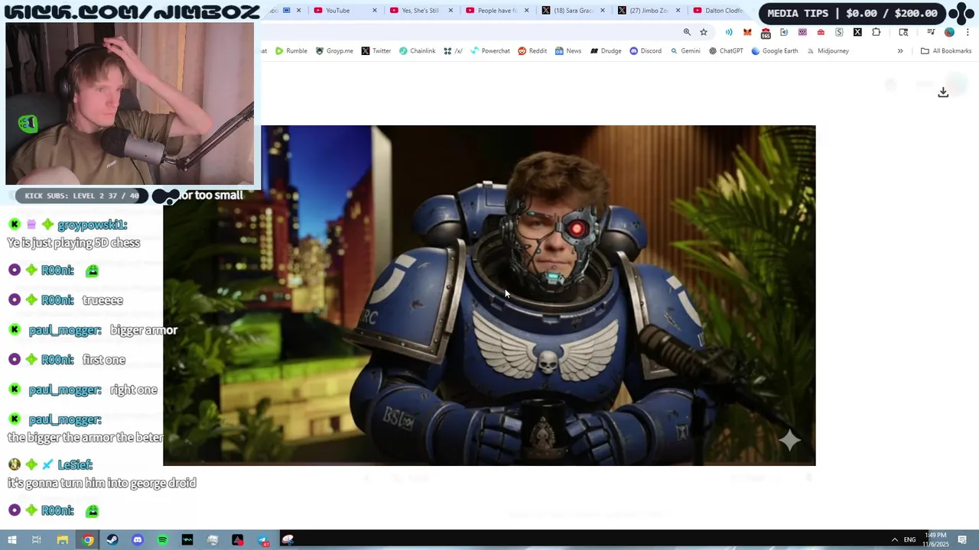Open the ChatGPT bookmark

(x=726, y=51)
